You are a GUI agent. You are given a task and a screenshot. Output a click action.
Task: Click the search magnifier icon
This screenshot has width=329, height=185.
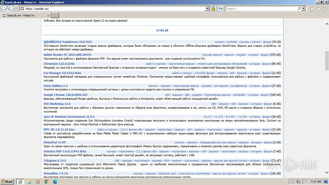[299, 8]
